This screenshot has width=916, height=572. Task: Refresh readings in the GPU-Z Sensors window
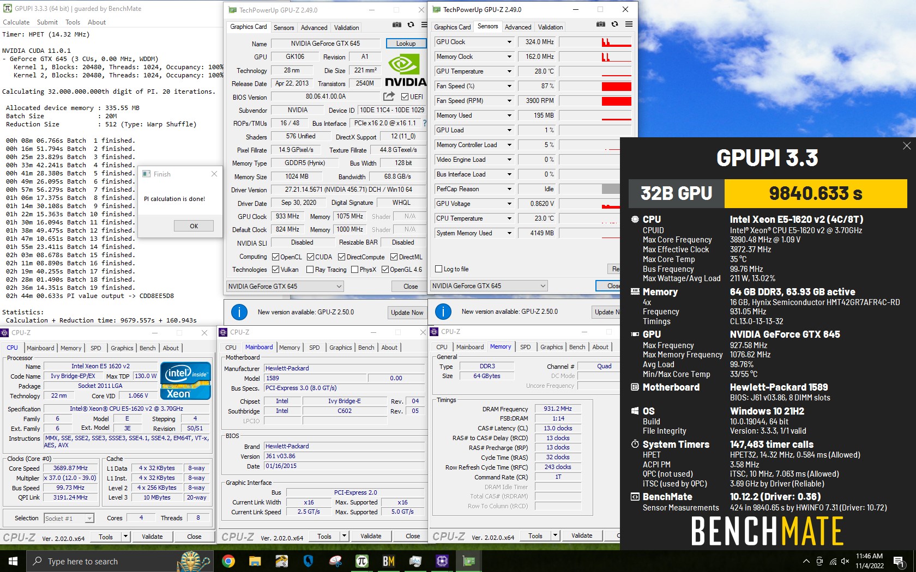pos(614,24)
